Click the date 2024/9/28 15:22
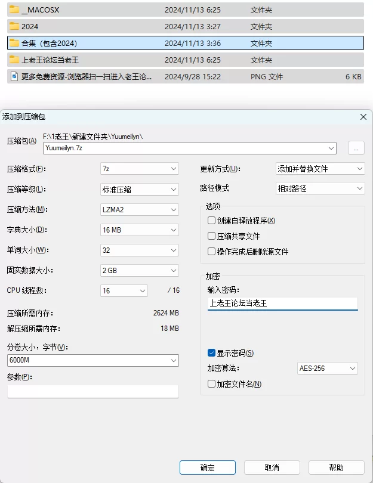The height and width of the screenshot is (483, 373). (x=193, y=76)
